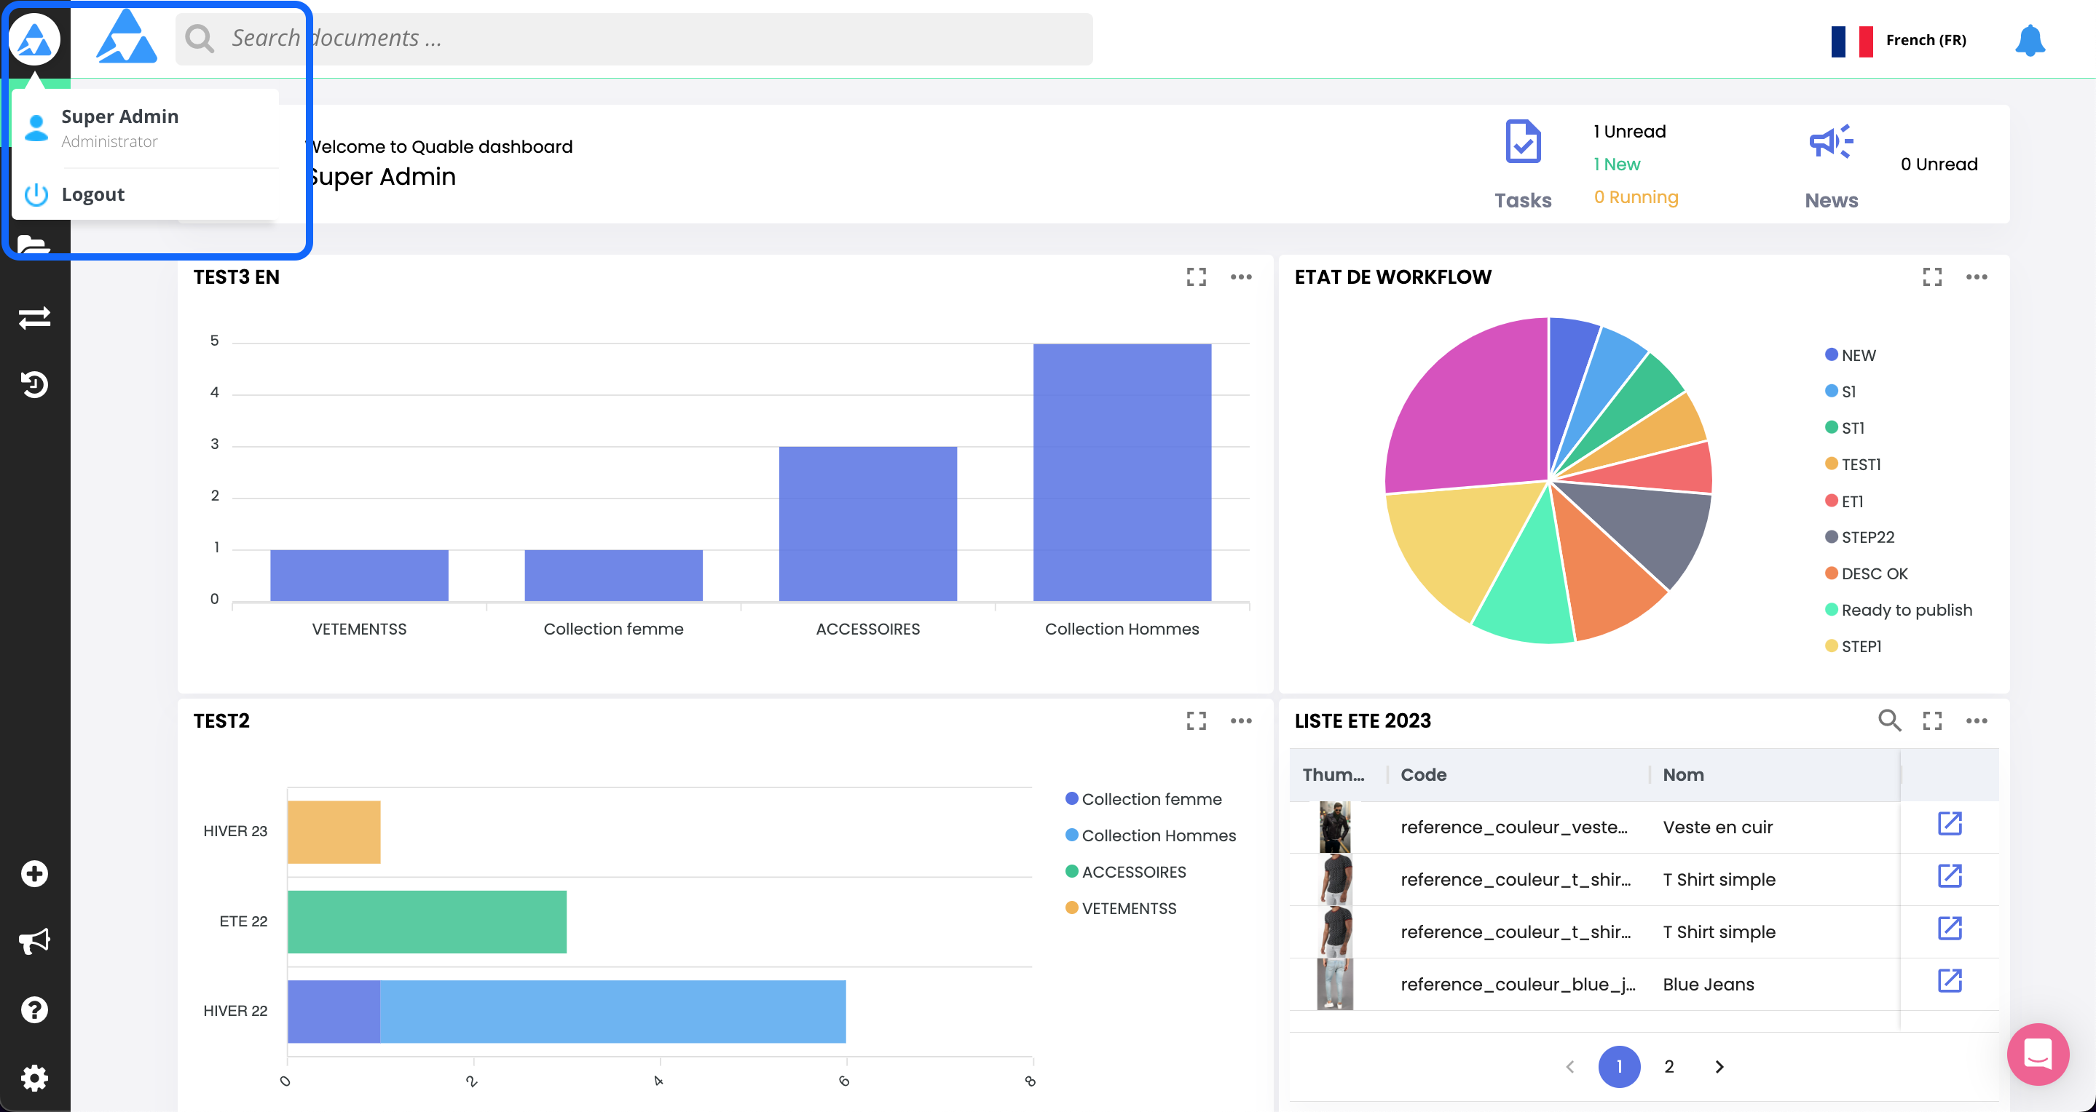Toggle Ready to publish legend item
The image size is (2096, 1112).
click(x=1906, y=610)
